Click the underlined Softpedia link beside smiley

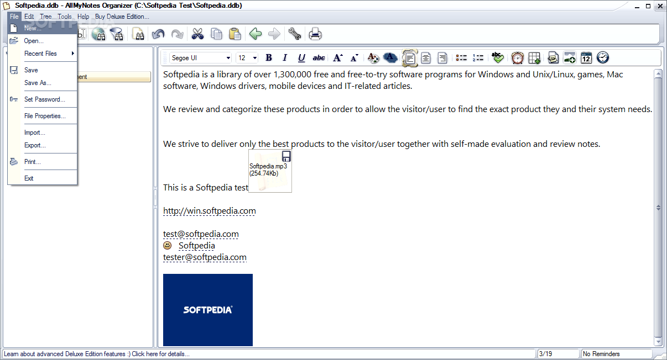197,246
